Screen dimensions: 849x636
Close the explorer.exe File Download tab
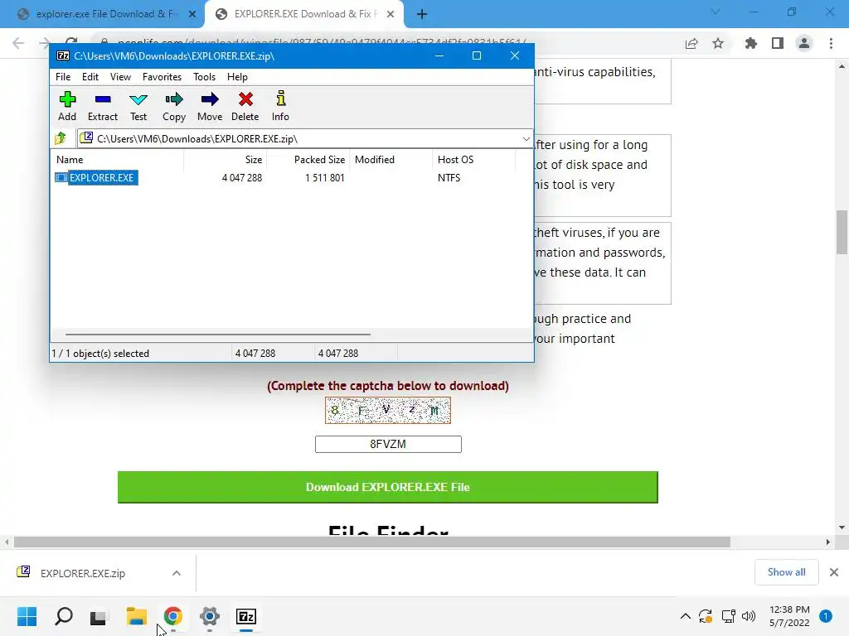tap(192, 14)
